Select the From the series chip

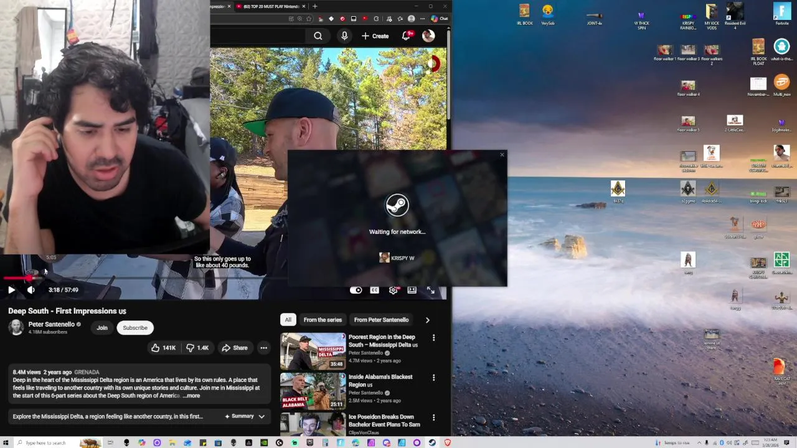[x=323, y=320]
